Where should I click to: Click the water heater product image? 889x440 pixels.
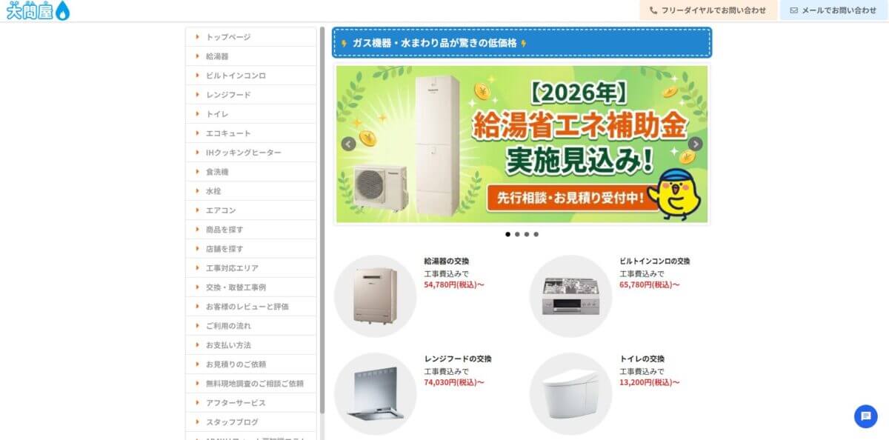[x=375, y=296]
